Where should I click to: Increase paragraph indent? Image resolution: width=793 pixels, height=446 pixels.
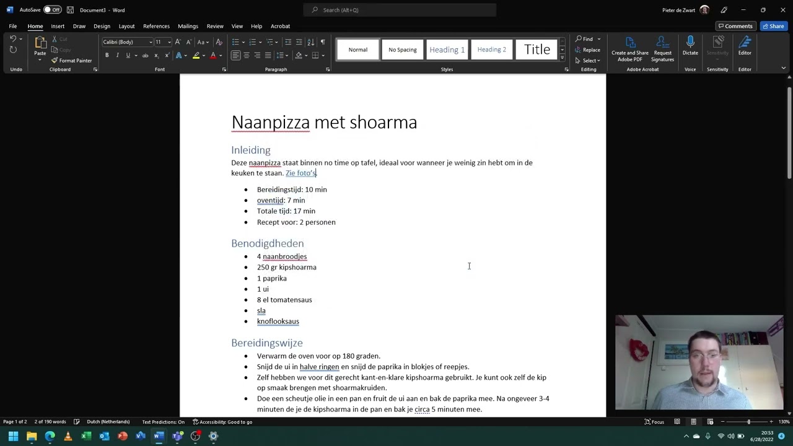point(299,42)
